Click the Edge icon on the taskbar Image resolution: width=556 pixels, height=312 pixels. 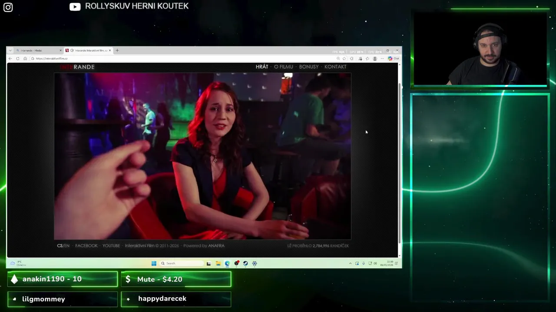pos(227,263)
